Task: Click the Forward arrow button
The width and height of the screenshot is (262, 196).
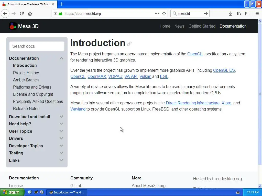Action: tap(14, 14)
